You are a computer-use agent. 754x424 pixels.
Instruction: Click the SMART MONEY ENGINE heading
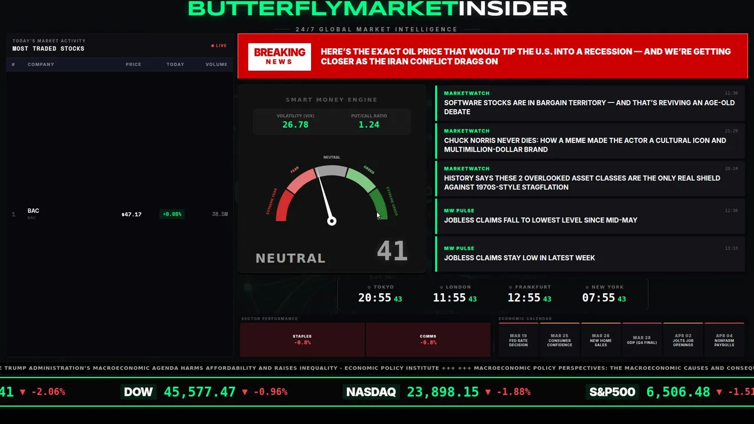[x=332, y=100]
